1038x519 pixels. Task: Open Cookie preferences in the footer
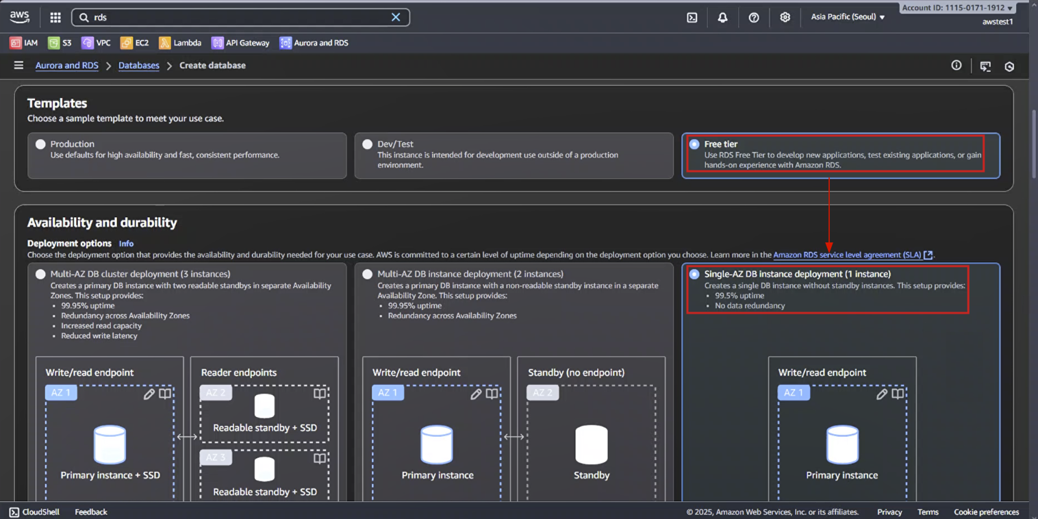tap(986, 511)
